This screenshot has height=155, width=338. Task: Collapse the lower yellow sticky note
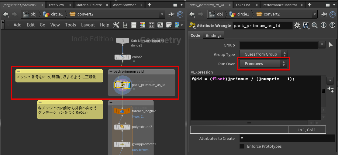(40, 102)
